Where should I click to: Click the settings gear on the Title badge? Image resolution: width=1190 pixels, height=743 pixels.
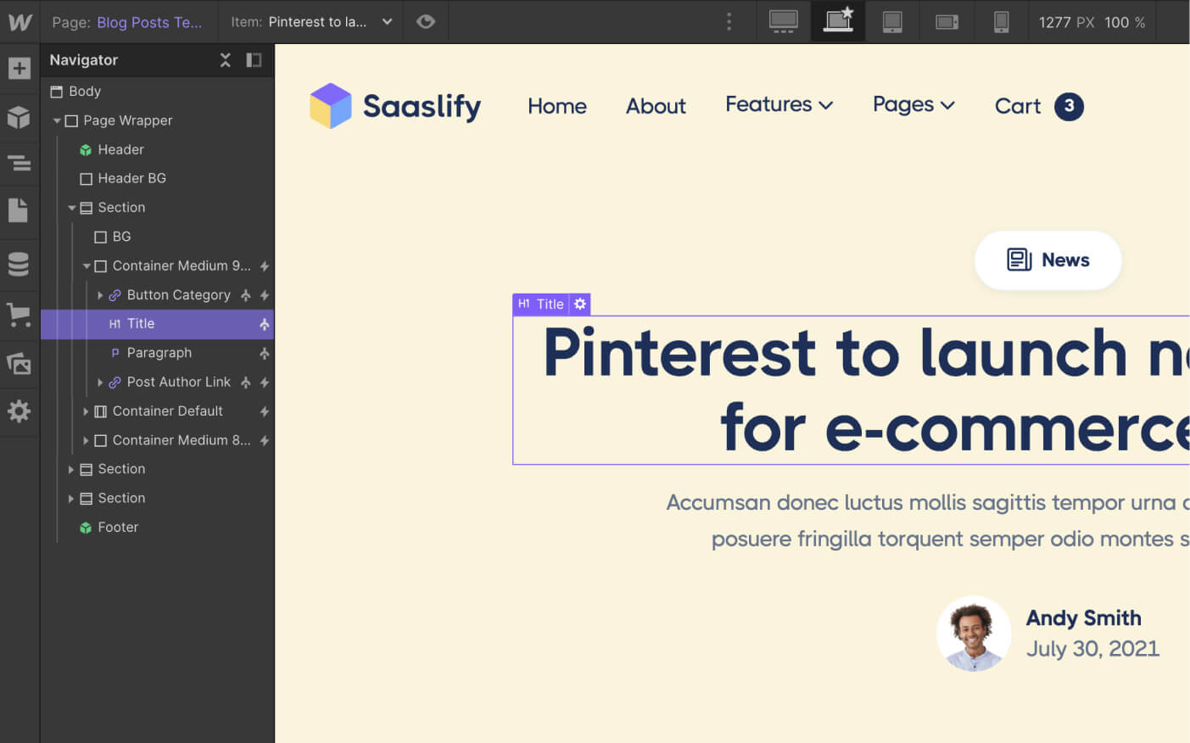(580, 304)
